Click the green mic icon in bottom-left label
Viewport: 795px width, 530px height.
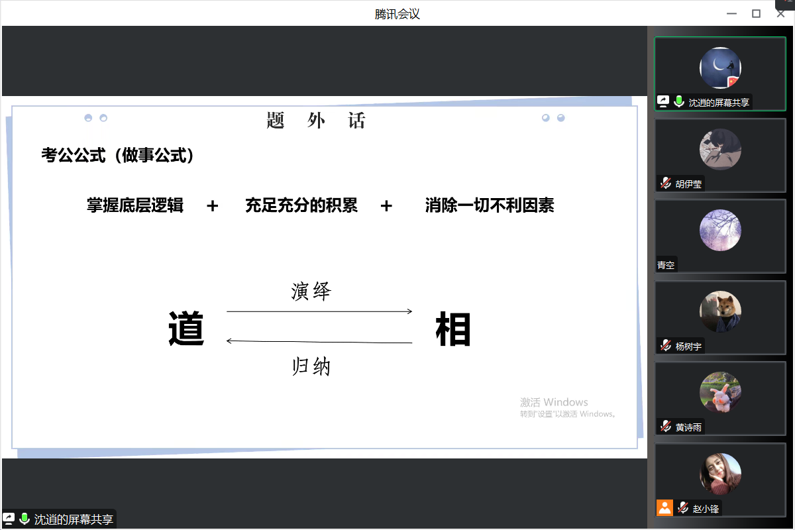pos(25,519)
